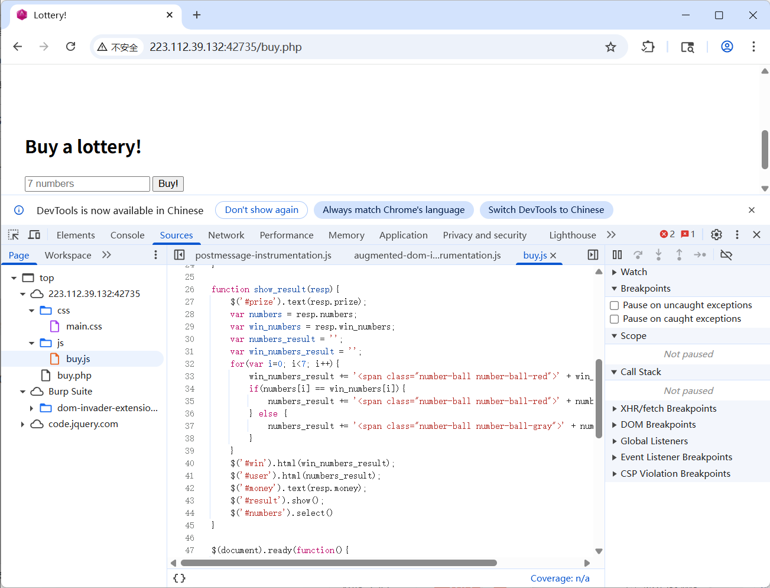Expand the dom-invader-extension folder

coord(31,408)
